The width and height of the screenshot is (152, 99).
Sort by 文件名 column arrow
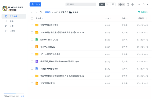[x=43, y=18]
